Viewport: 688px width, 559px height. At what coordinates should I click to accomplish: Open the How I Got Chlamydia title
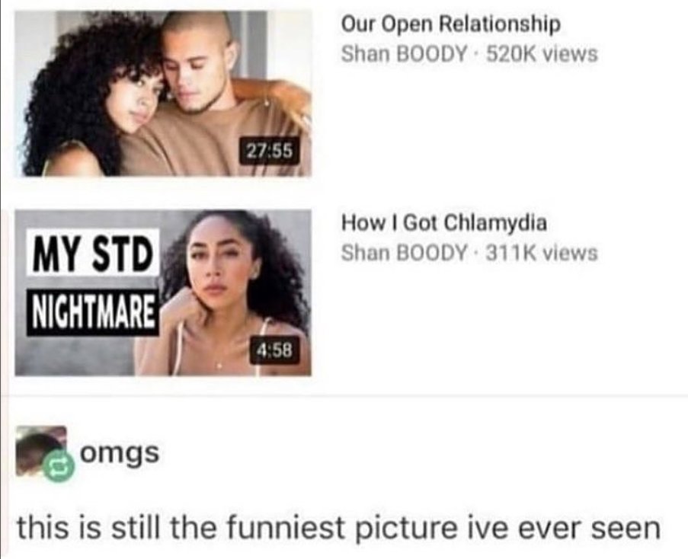pyautogui.click(x=444, y=223)
